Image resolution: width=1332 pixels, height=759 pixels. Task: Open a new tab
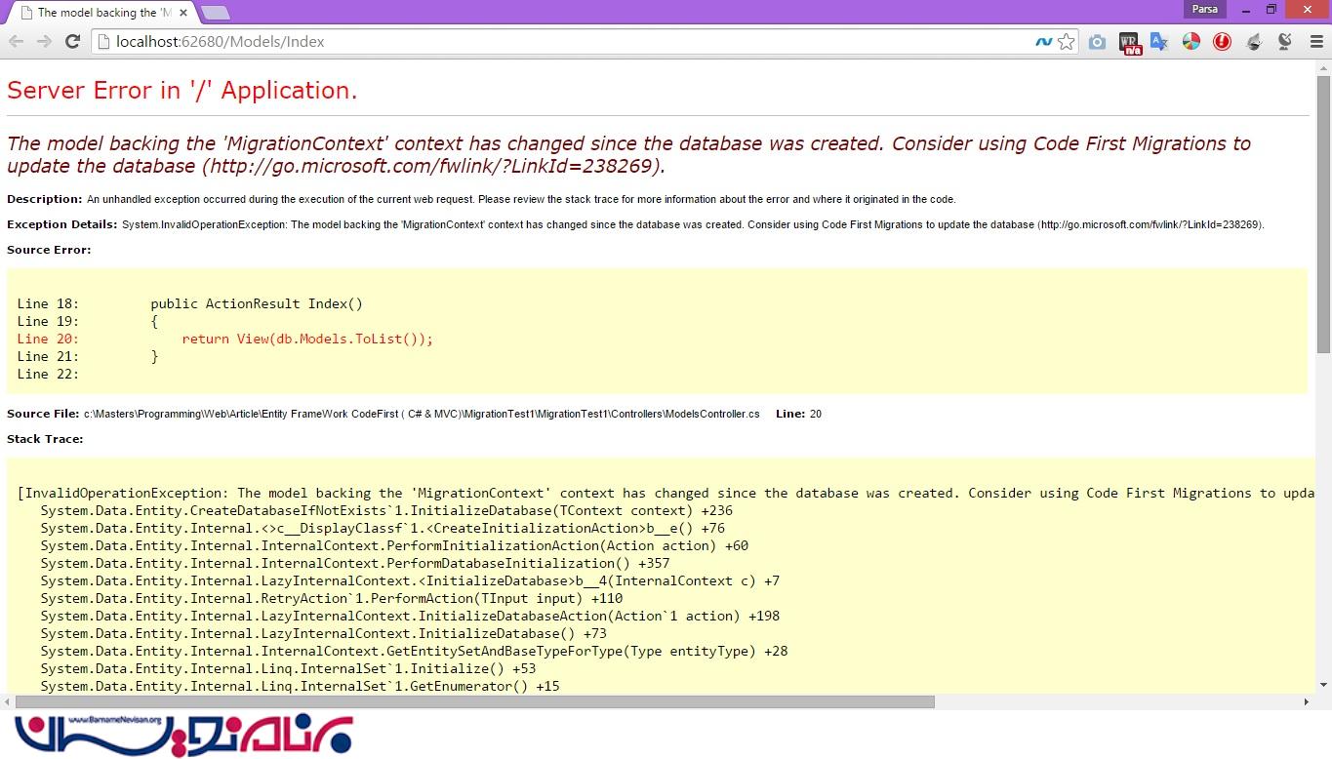(215, 13)
